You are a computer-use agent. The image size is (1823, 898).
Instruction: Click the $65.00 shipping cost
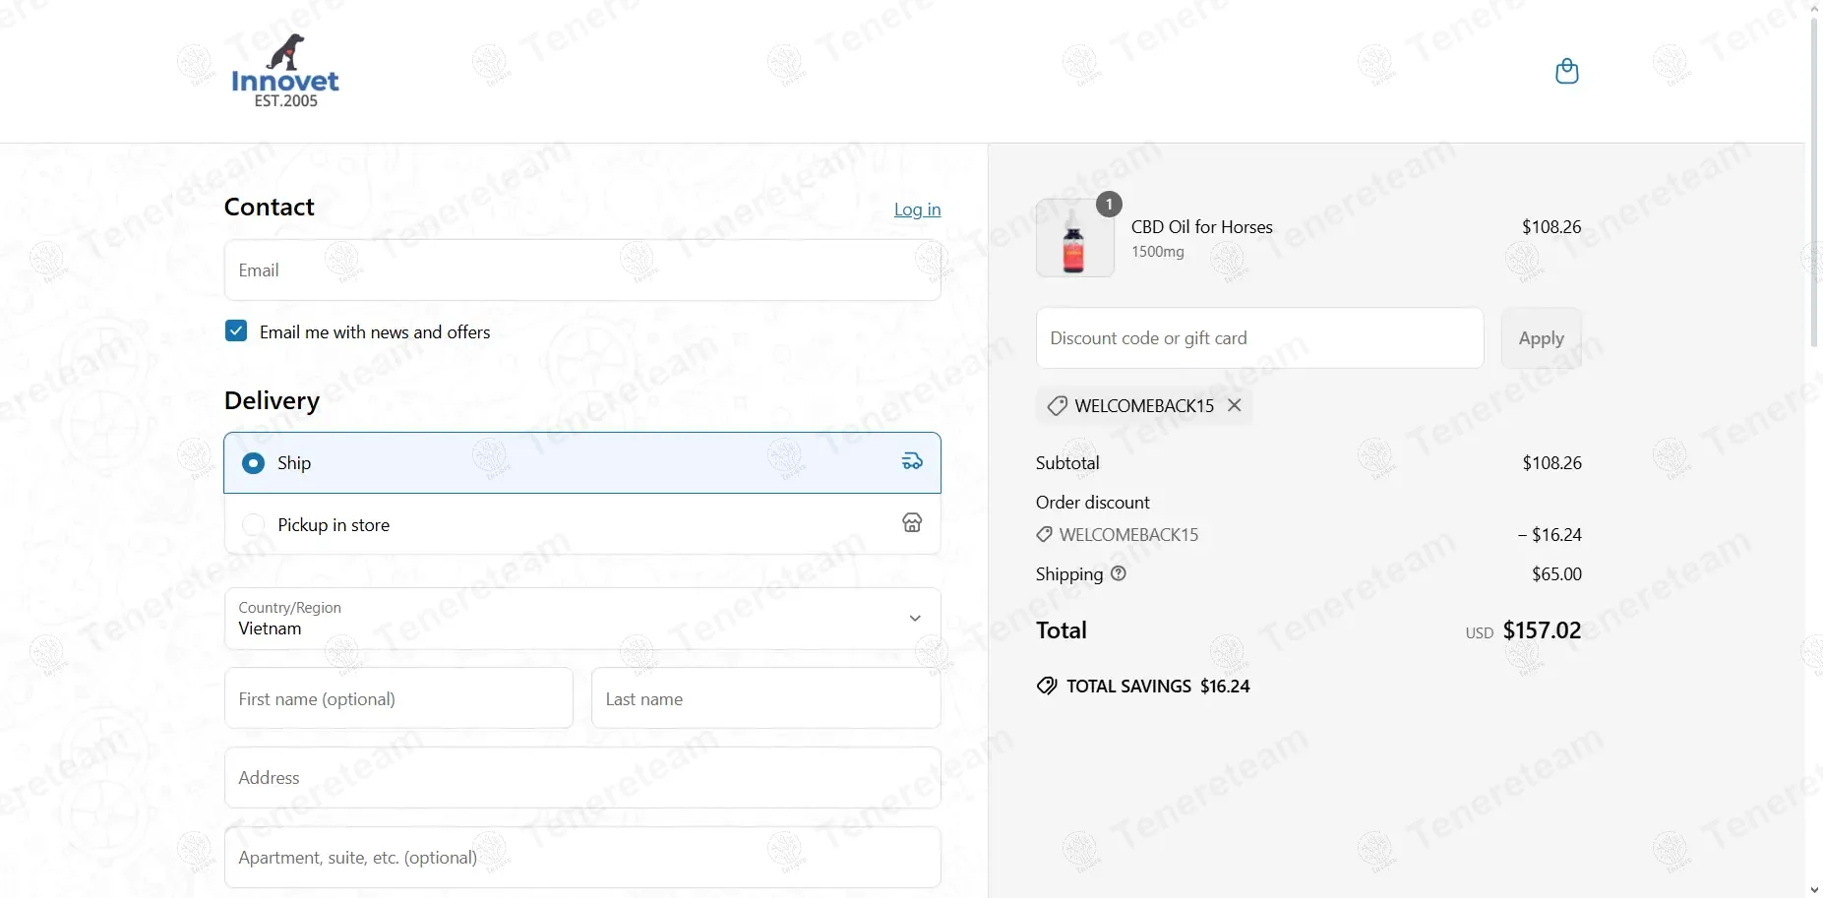1556,574
